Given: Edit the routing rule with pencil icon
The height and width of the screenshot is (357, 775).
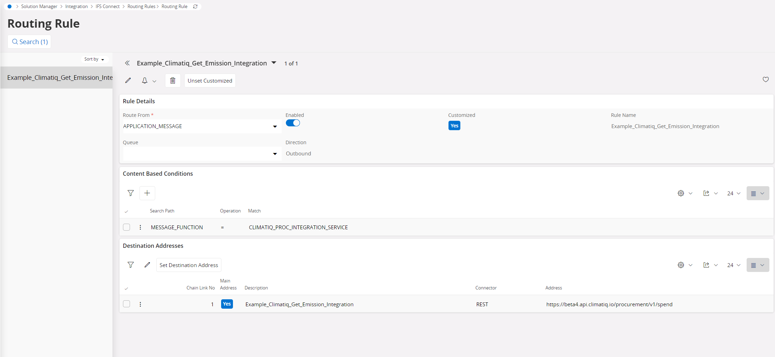Looking at the screenshot, I should [x=128, y=80].
